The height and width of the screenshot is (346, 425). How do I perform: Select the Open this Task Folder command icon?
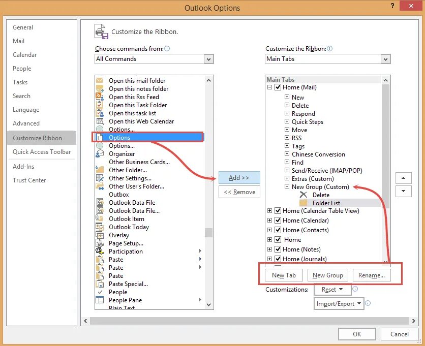[x=100, y=105]
